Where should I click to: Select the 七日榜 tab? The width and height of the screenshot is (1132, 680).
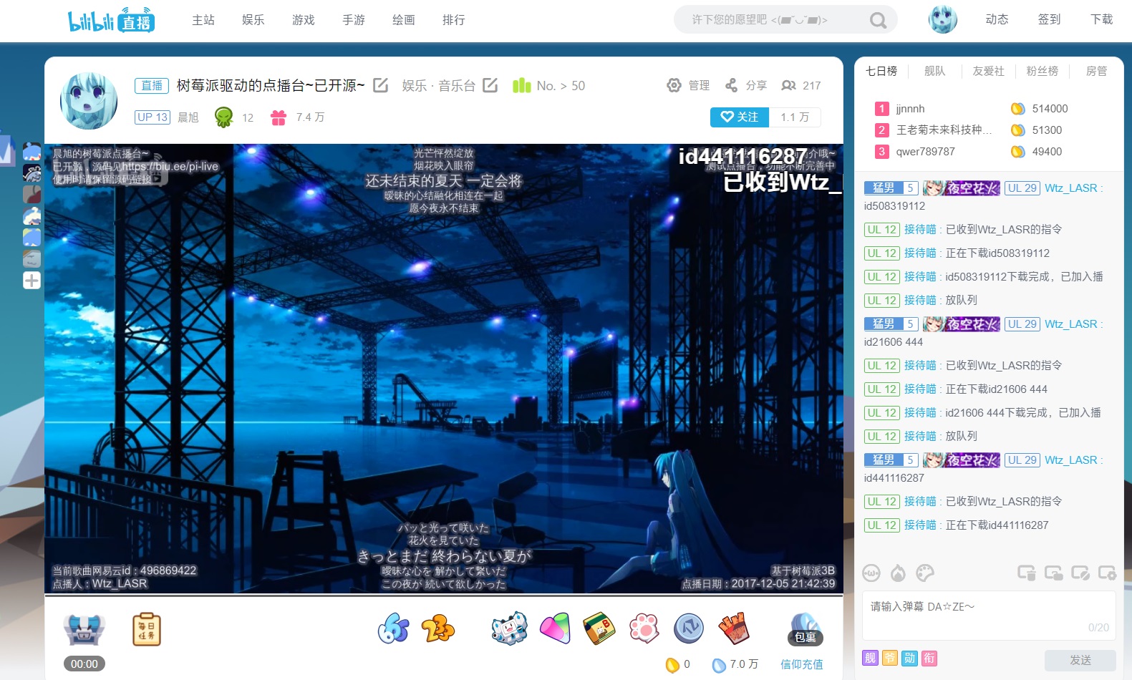pyautogui.click(x=881, y=71)
